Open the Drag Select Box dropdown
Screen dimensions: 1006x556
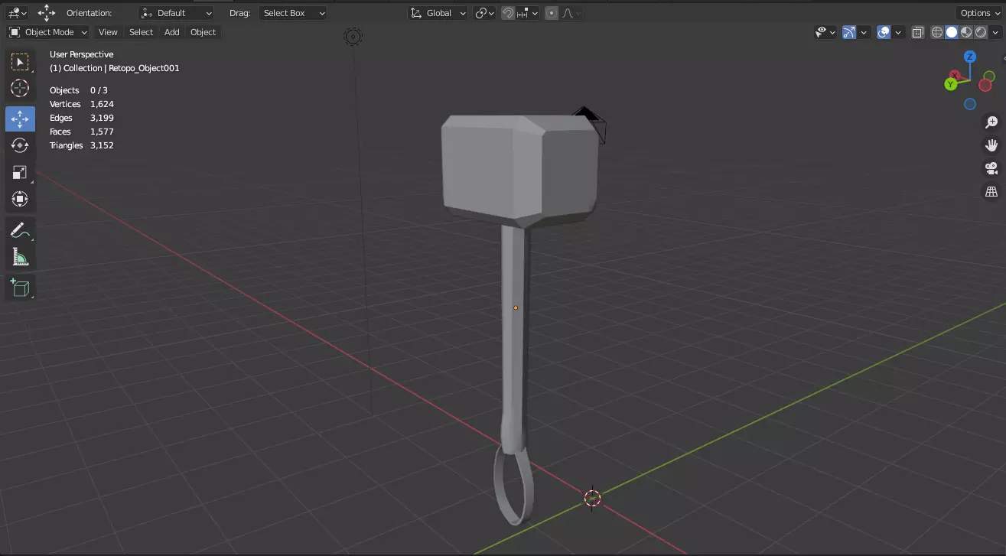293,13
